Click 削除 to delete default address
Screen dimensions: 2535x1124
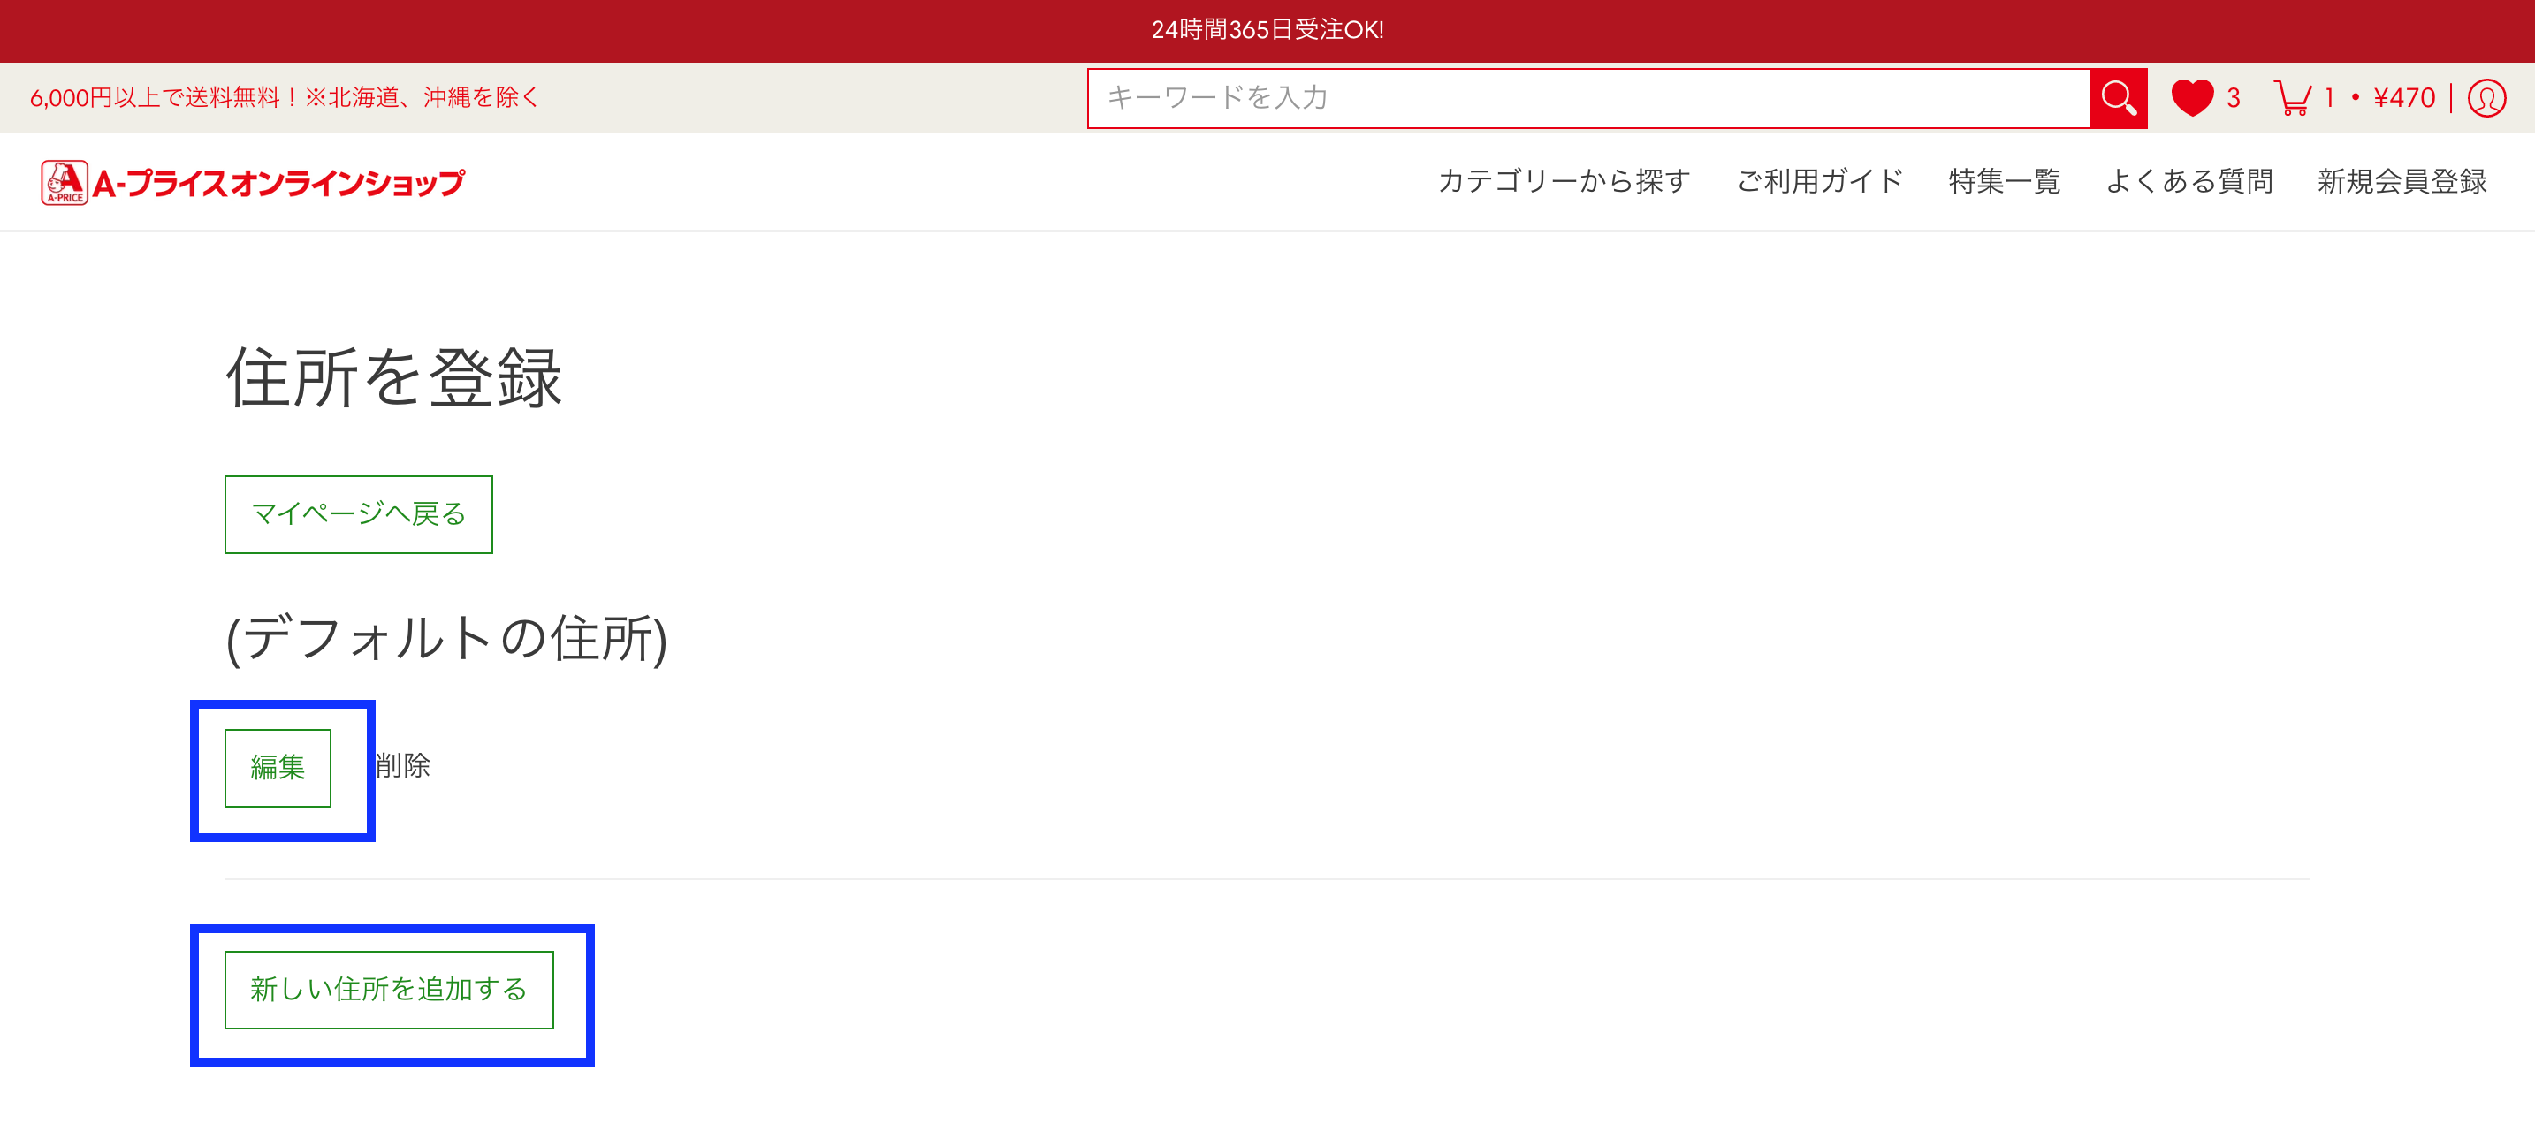402,766
